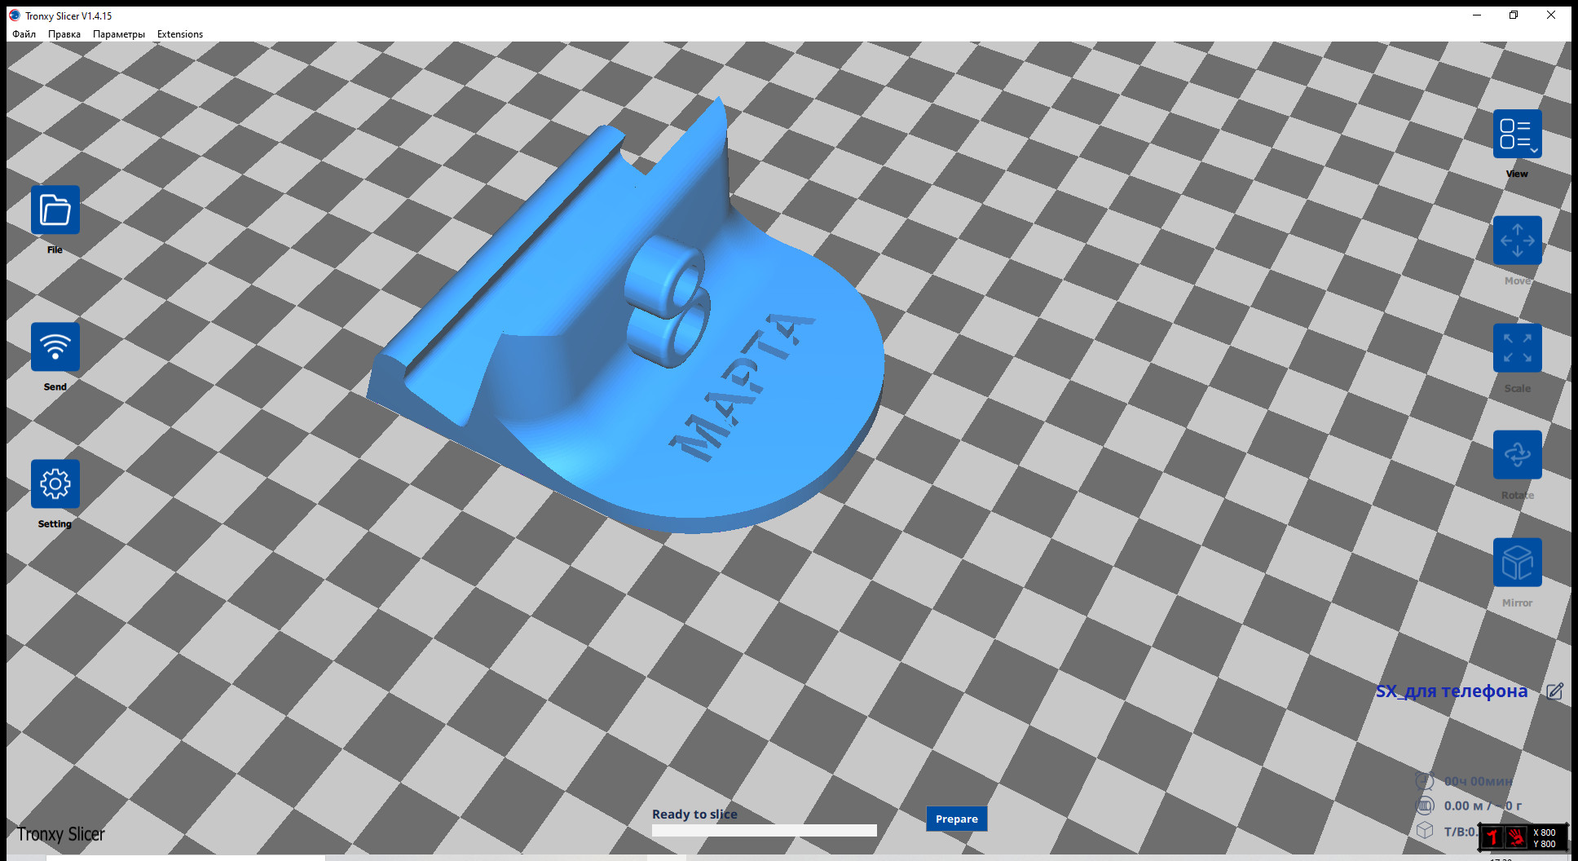Click the Tronxy Slicer title bar app icon
The width and height of the screenshot is (1578, 861).
pyautogui.click(x=15, y=15)
